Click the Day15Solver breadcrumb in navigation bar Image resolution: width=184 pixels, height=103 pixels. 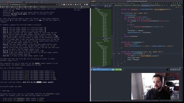(114, 3)
